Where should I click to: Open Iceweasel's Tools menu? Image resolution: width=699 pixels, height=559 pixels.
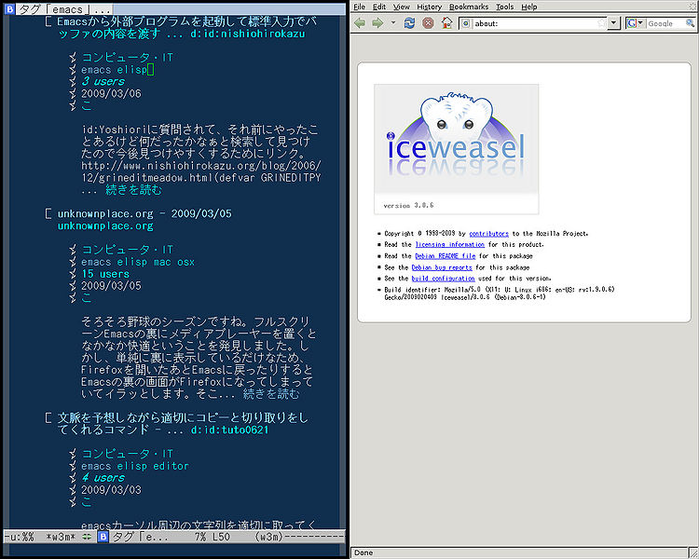click(505, 7)
